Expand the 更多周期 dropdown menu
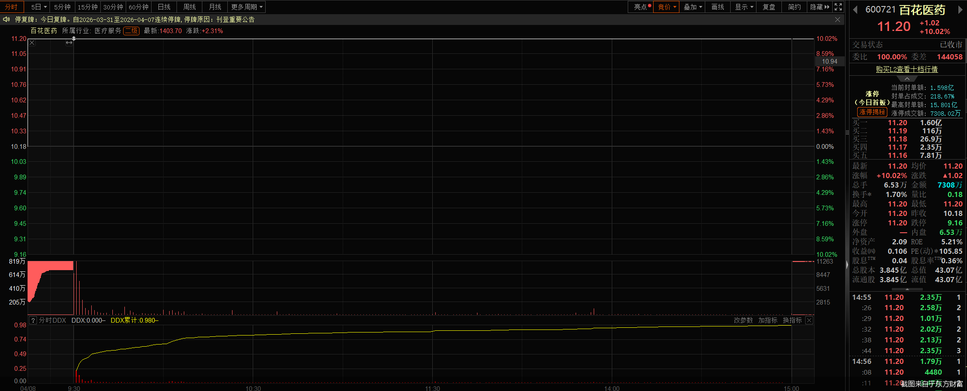The height and width of the screenshot is (391, 967). (247, 7)
